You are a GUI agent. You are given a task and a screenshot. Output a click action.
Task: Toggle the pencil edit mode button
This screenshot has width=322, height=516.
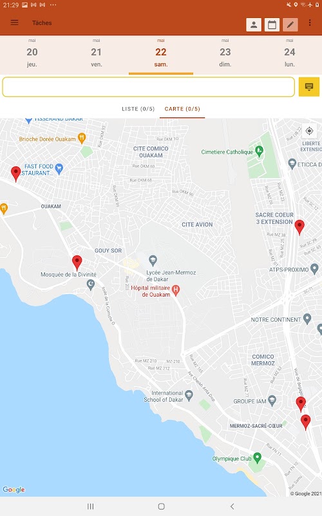pyautogui.click(x=290, y=25)
